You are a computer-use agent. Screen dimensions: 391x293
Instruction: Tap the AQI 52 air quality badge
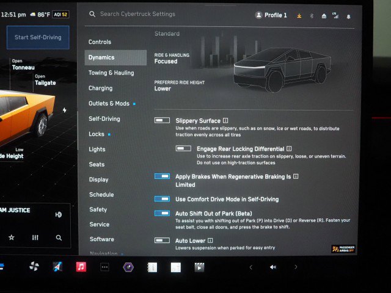click(x=60, y=15)
